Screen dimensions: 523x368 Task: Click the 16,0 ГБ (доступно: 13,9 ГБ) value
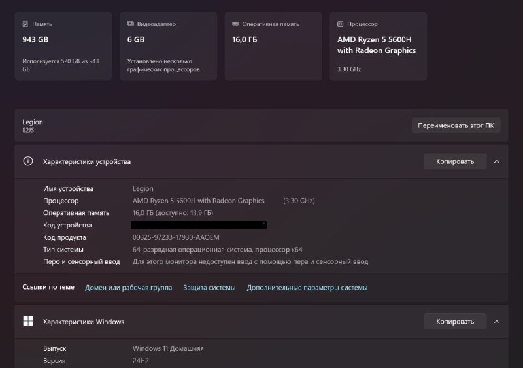[x=173, y=213]
